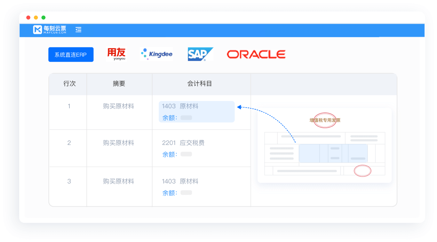Click the green macOS maximize button

pos(44,18)
